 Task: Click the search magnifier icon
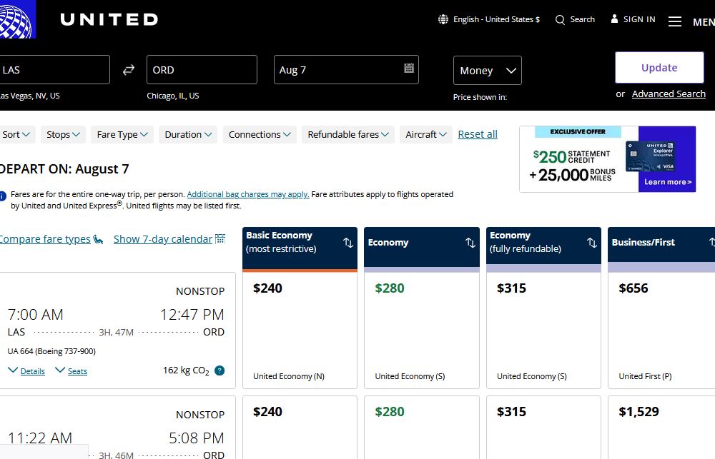coord(560,20)
